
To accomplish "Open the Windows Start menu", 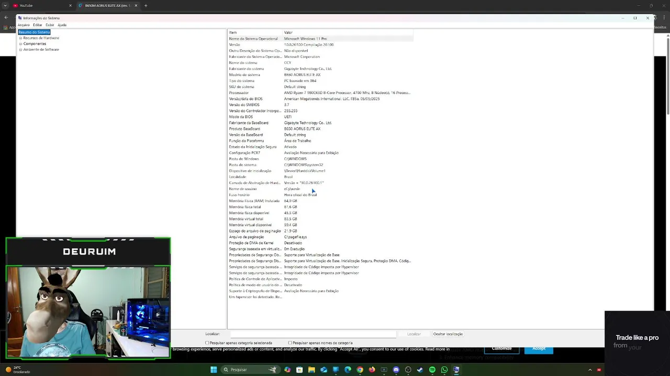I will coord(214,370).
